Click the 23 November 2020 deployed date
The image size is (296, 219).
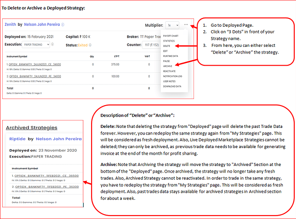pos(58,151)
